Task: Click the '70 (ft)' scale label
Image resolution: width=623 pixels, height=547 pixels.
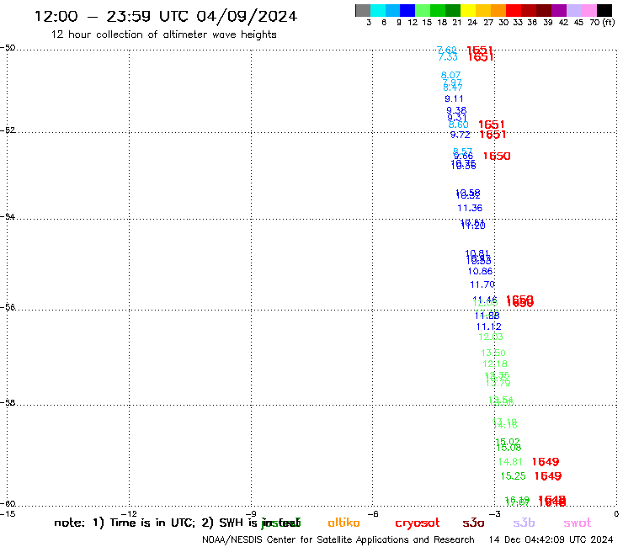Action: coord(602,23)
